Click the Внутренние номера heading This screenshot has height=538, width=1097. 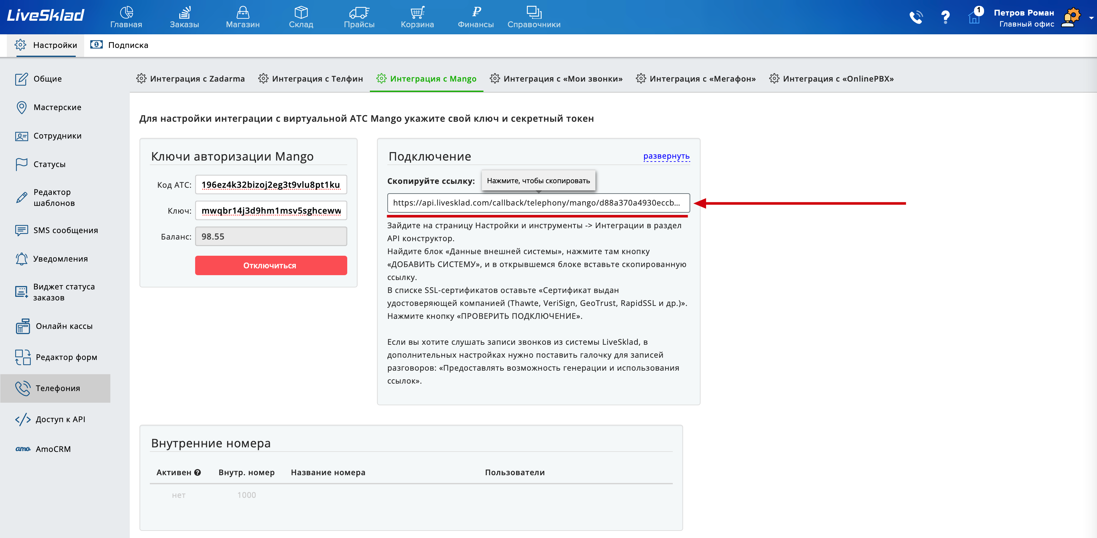pos(211,443)
